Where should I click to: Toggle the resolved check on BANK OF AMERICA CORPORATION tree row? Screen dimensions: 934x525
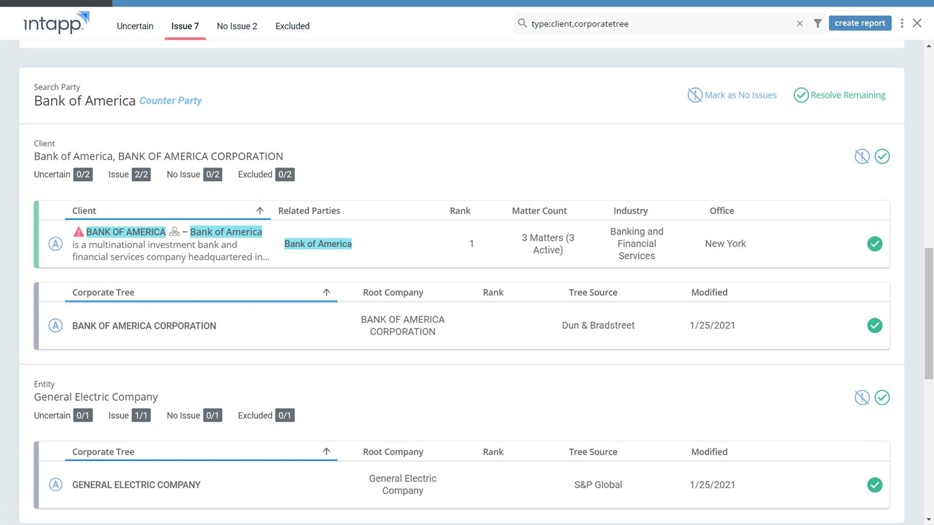tap(875, 325)
